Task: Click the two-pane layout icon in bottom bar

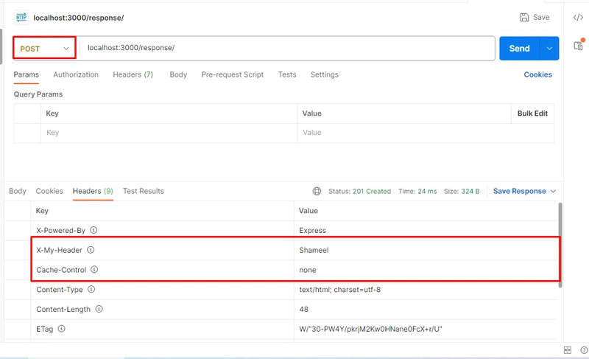Action: [567, 350]
